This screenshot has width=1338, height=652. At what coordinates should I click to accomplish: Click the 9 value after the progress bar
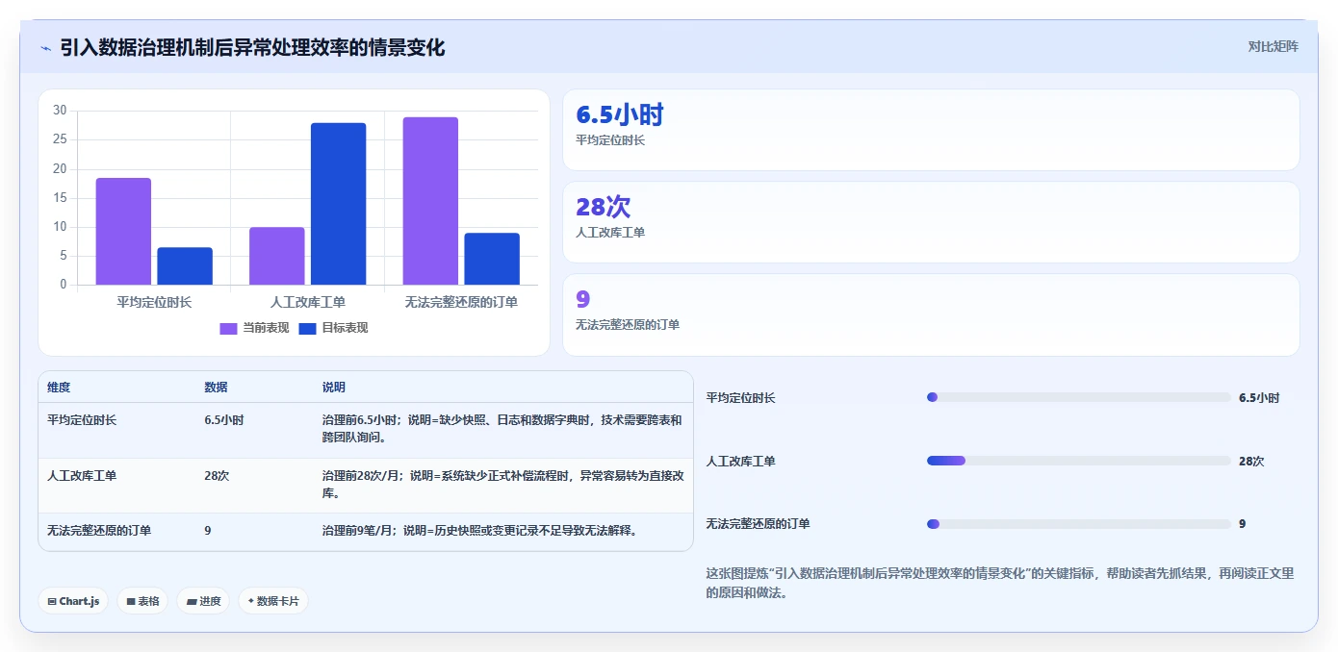[x=1243, y=524]
